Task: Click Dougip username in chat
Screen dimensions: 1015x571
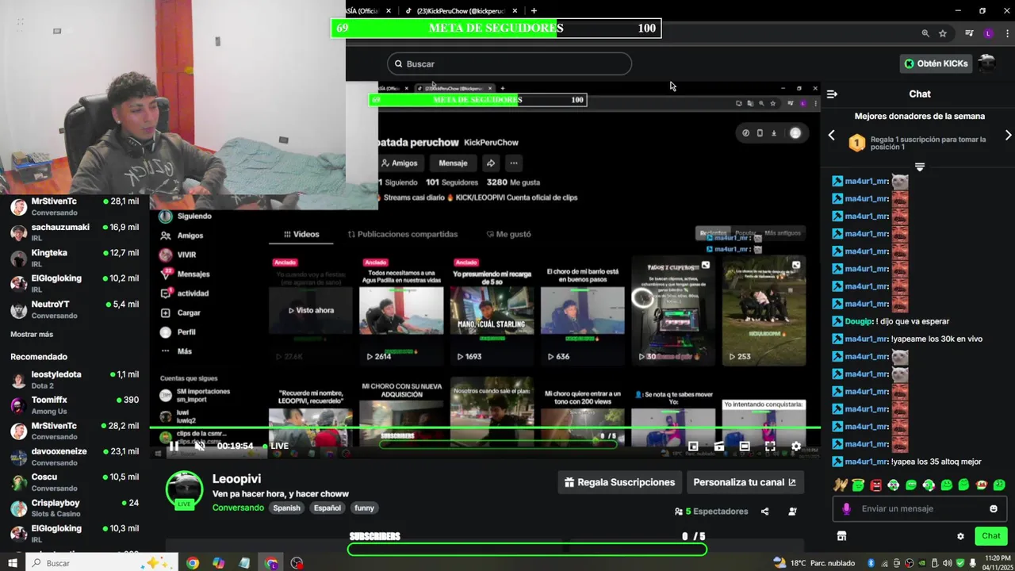Action: (859, 321)
